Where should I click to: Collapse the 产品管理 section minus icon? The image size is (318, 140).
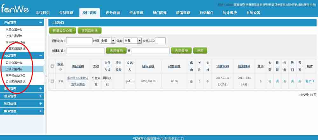(40, 23)
